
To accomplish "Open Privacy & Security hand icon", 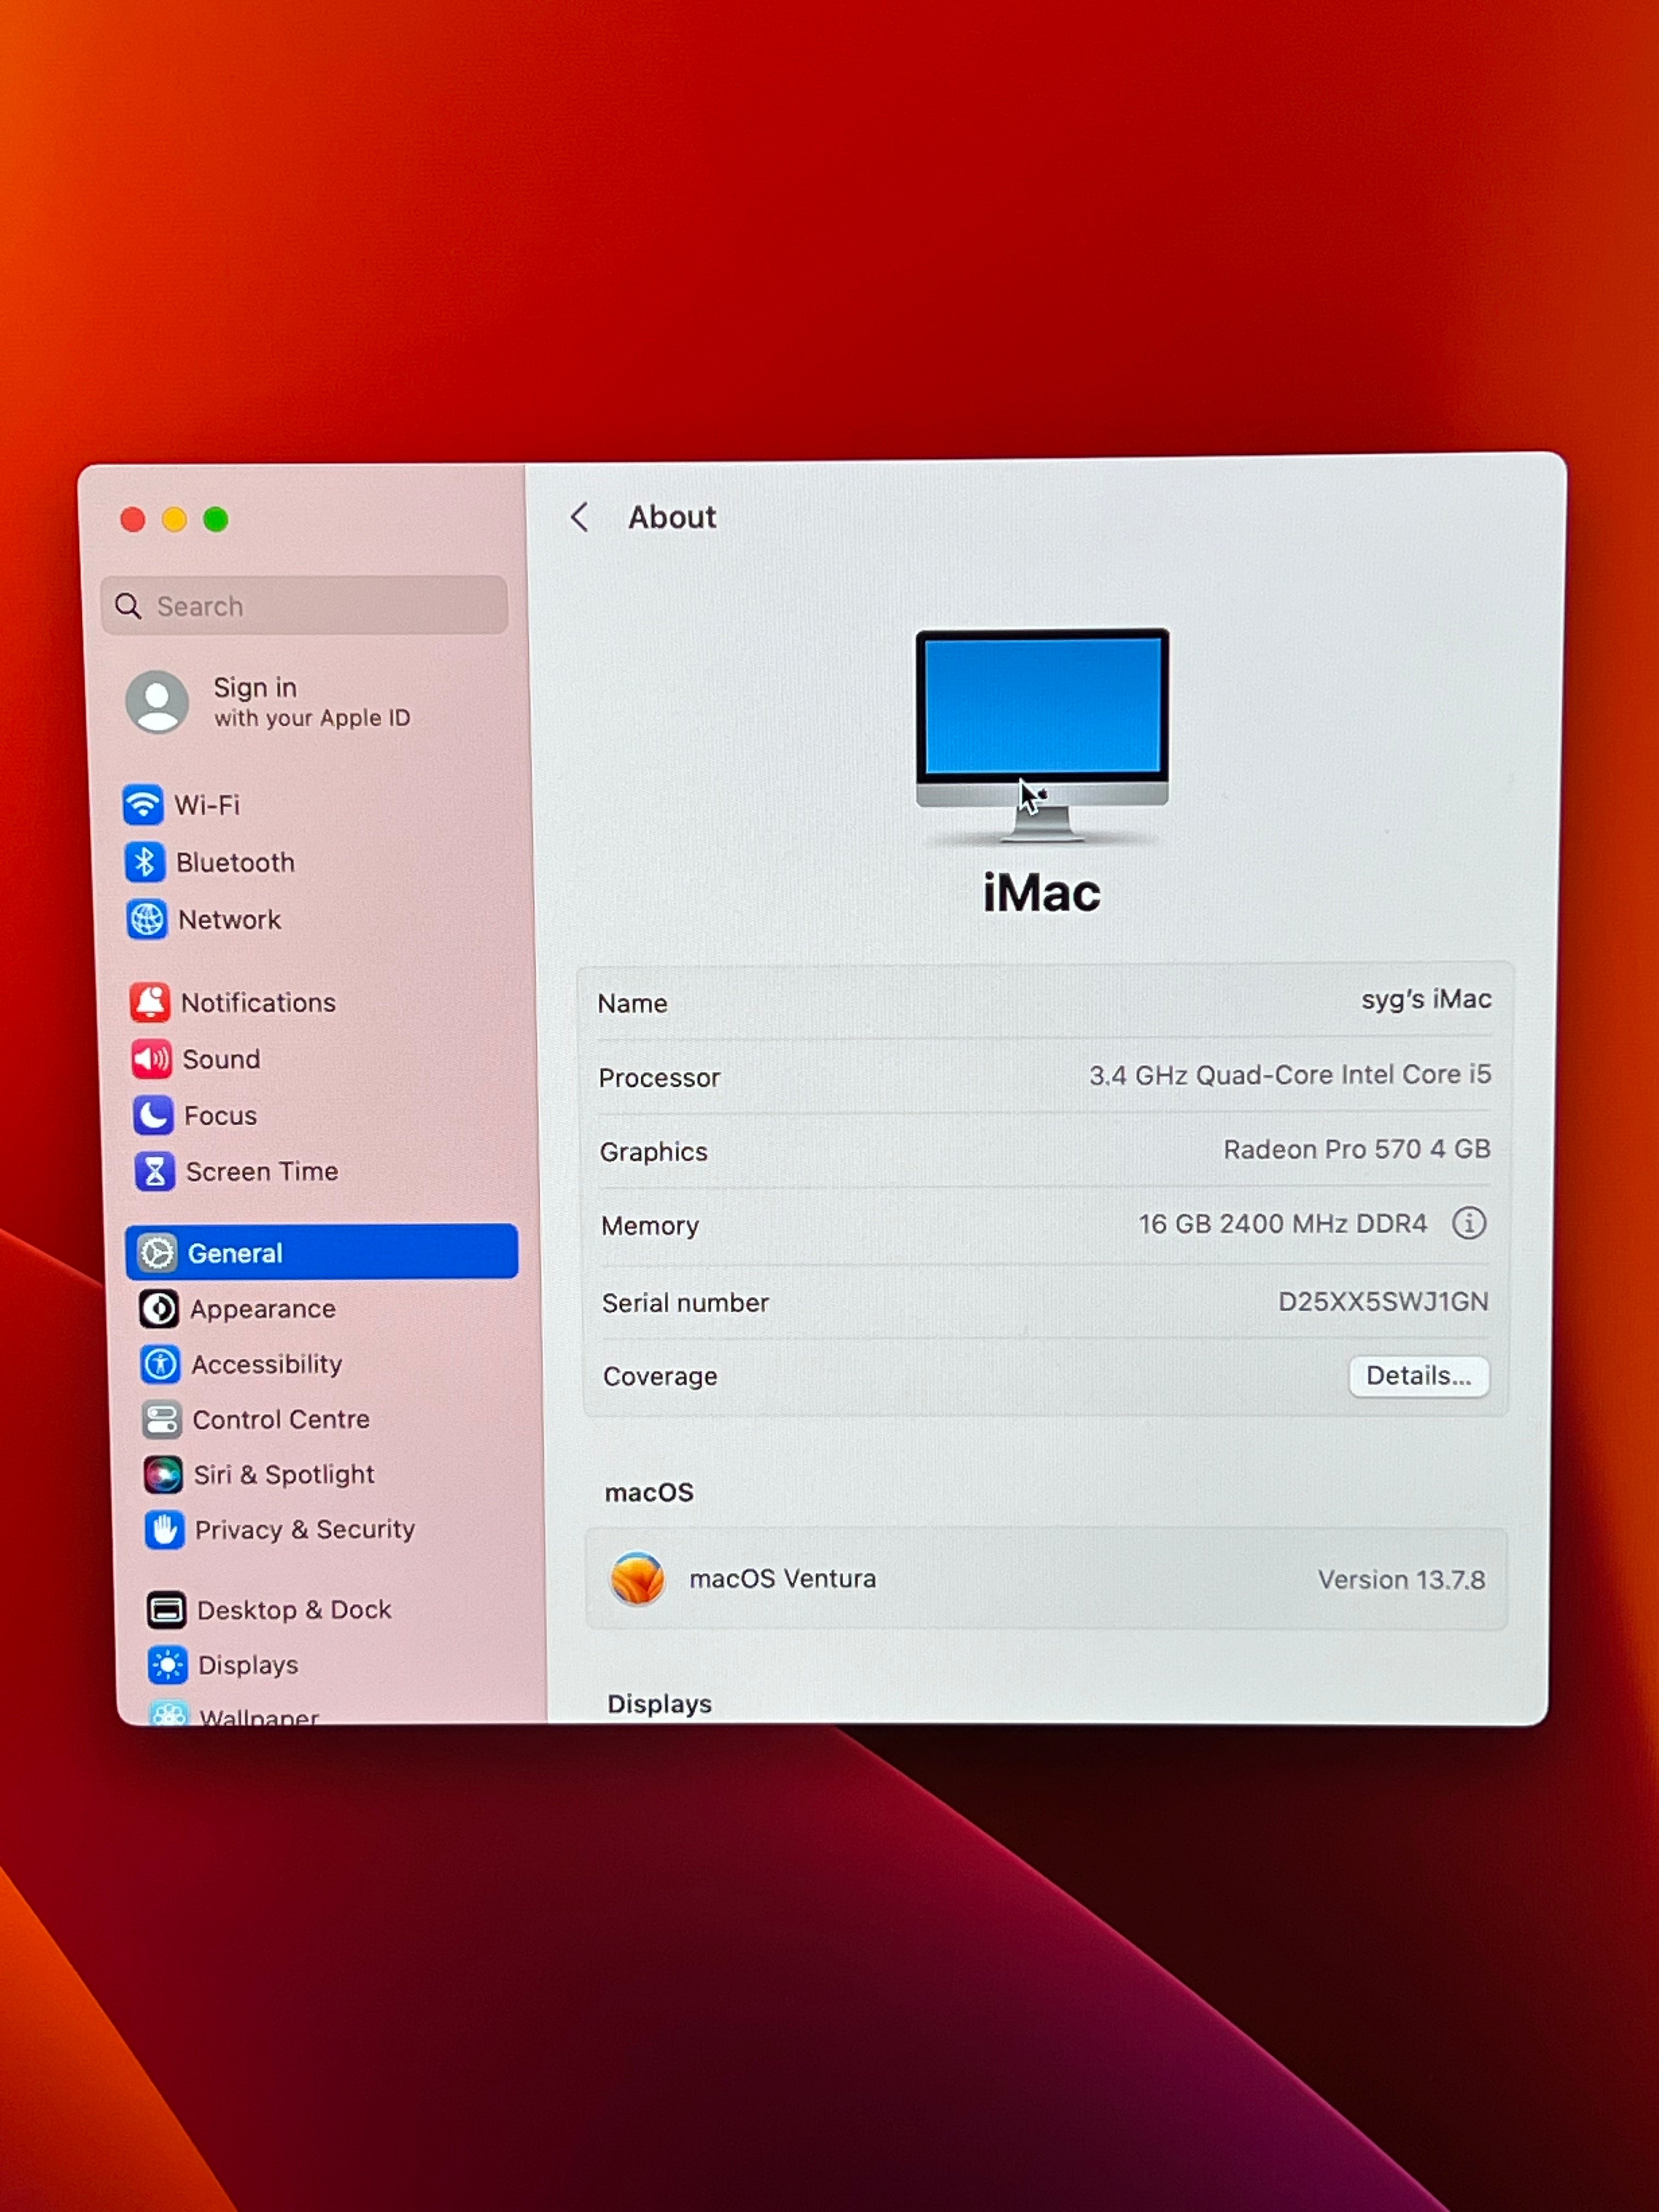I will click(165, 1529).
